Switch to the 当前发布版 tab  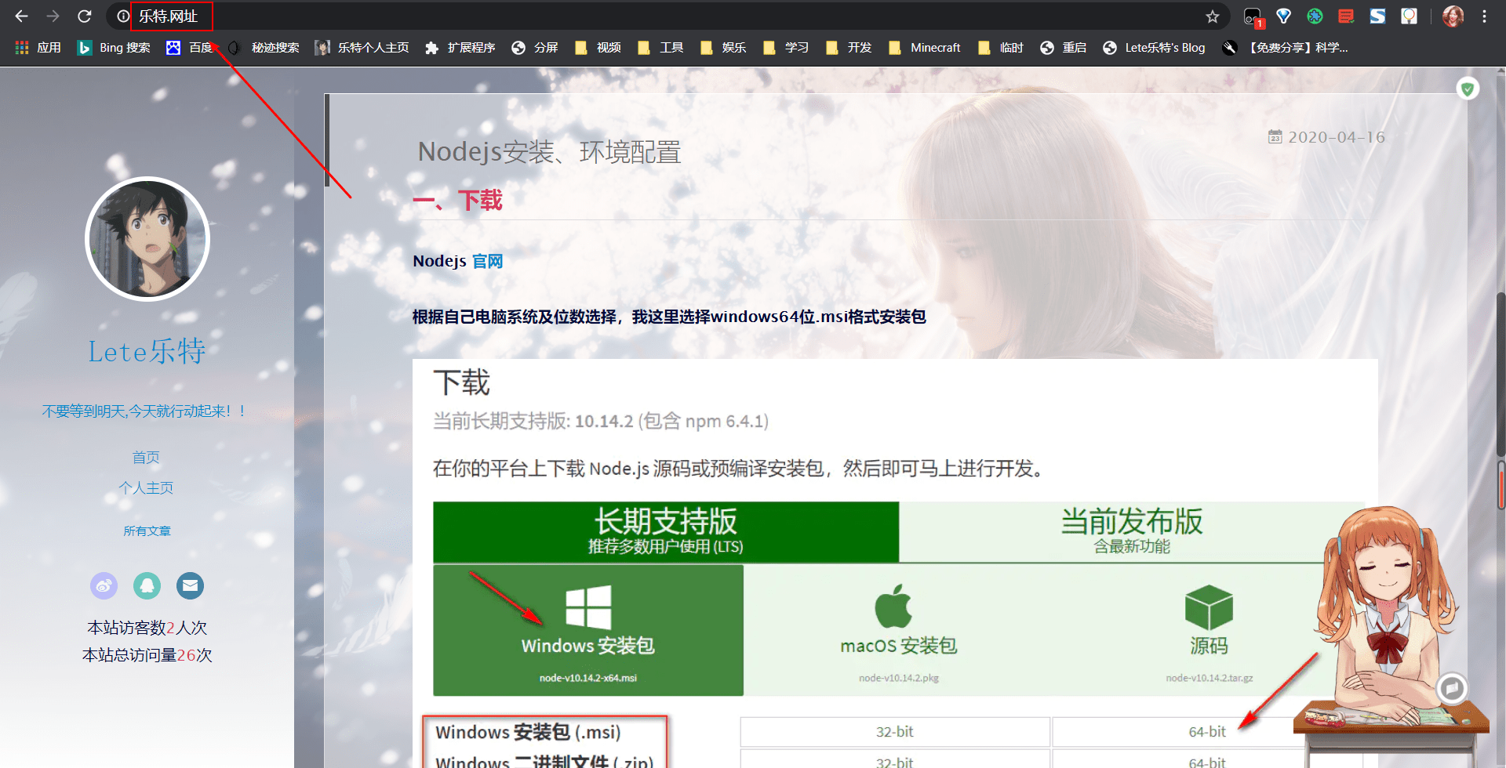[x=1131, y=531]
